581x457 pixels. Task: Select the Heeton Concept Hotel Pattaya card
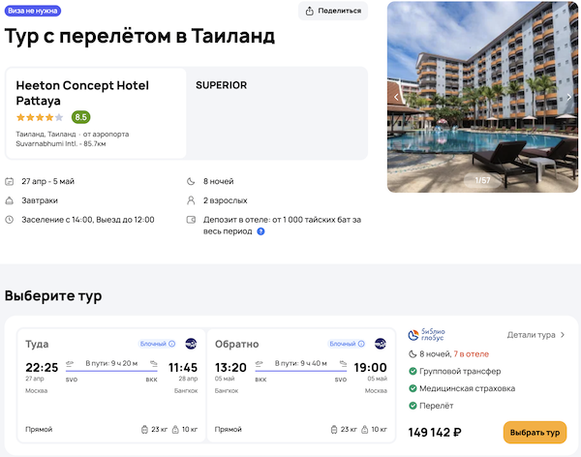coord(96,112)
